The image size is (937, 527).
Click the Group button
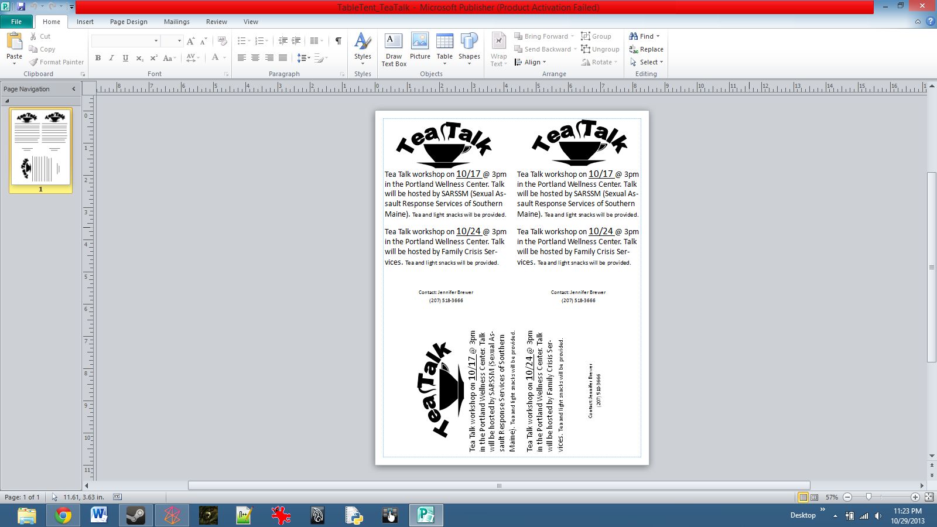[x=596, y=36]
